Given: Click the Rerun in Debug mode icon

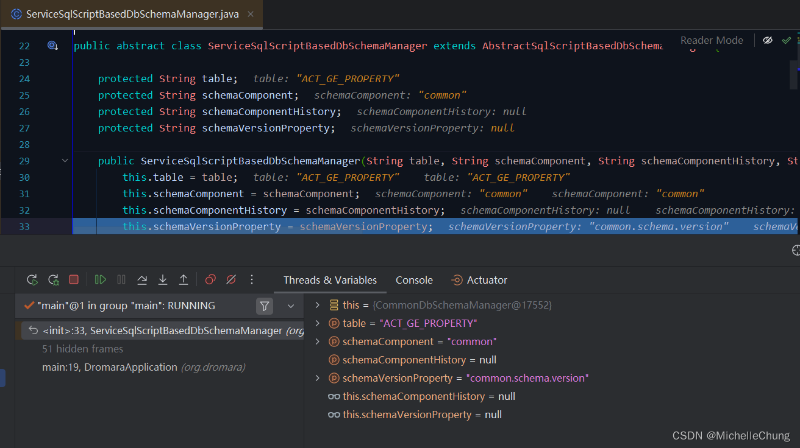Looking at the screenshot, I should click(54, 279).
